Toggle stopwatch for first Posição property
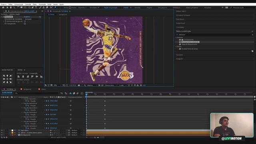The image size is (256, 144). click(26, 101)
